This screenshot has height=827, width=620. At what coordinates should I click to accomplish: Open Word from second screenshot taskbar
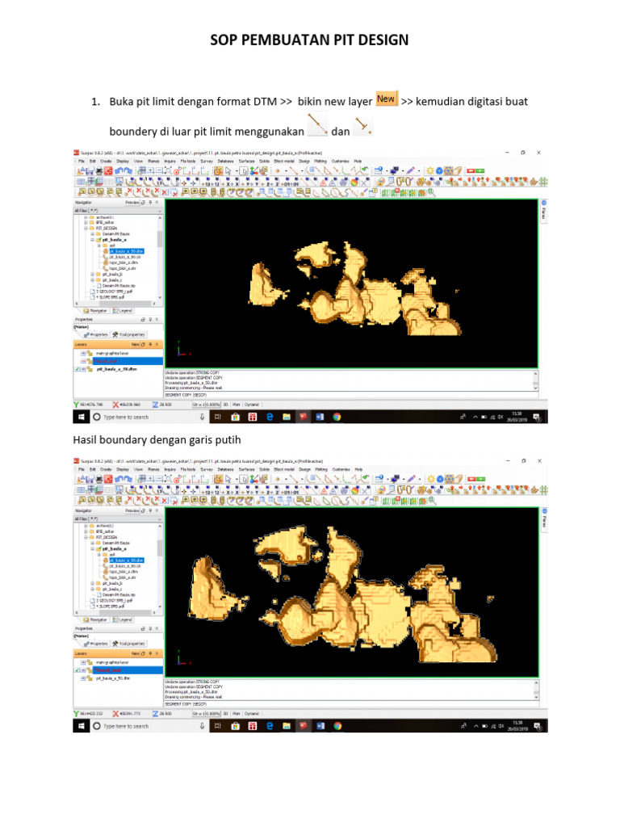(320, 726)
